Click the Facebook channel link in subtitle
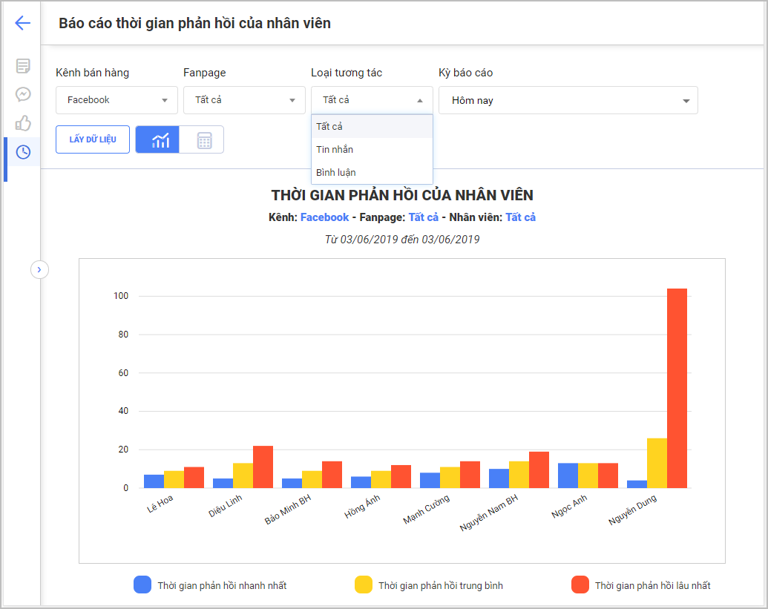768x609 pixels. (324, 217)
